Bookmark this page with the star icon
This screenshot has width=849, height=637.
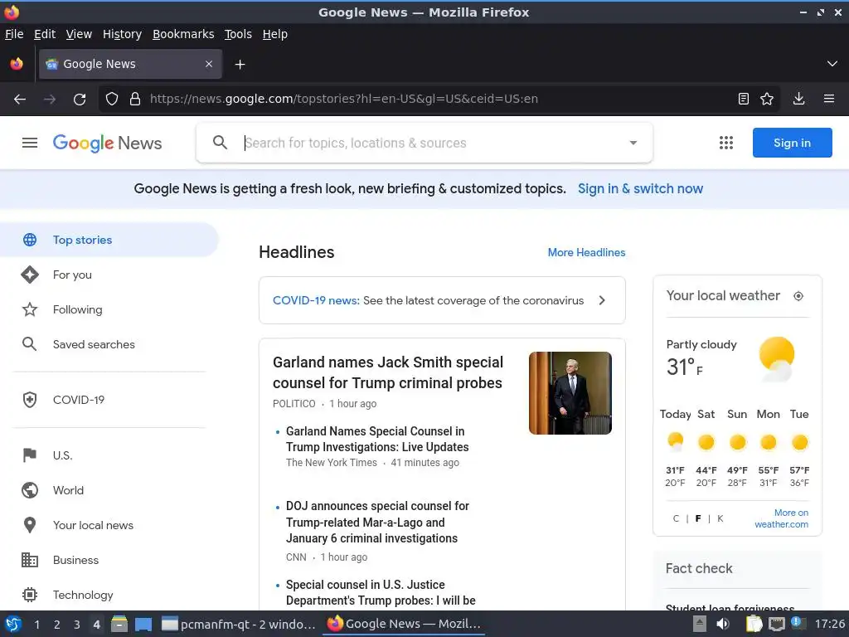click(767, 99)
